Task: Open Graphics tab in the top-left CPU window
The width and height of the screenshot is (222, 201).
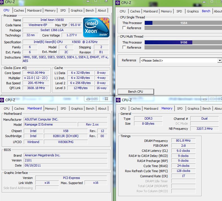Action: (77, 10)
